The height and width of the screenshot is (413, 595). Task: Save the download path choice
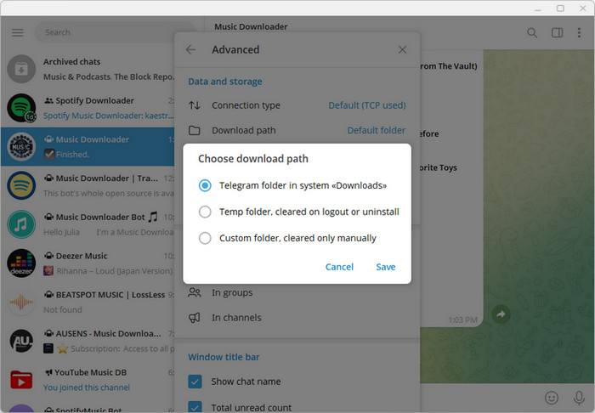click(386, 267)
